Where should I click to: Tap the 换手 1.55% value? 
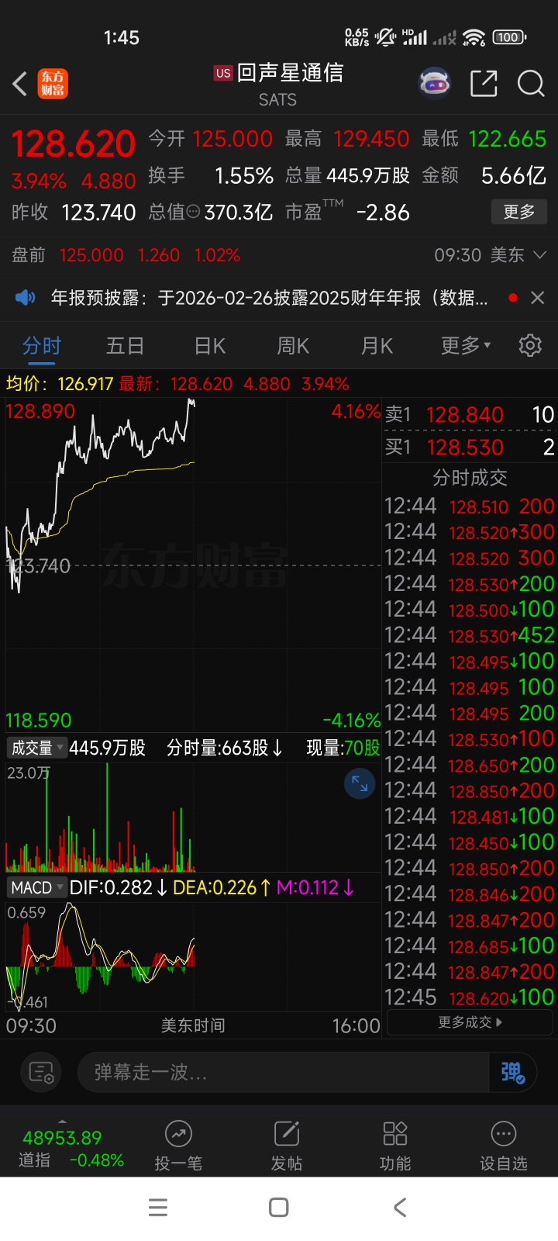coord(244,176)
